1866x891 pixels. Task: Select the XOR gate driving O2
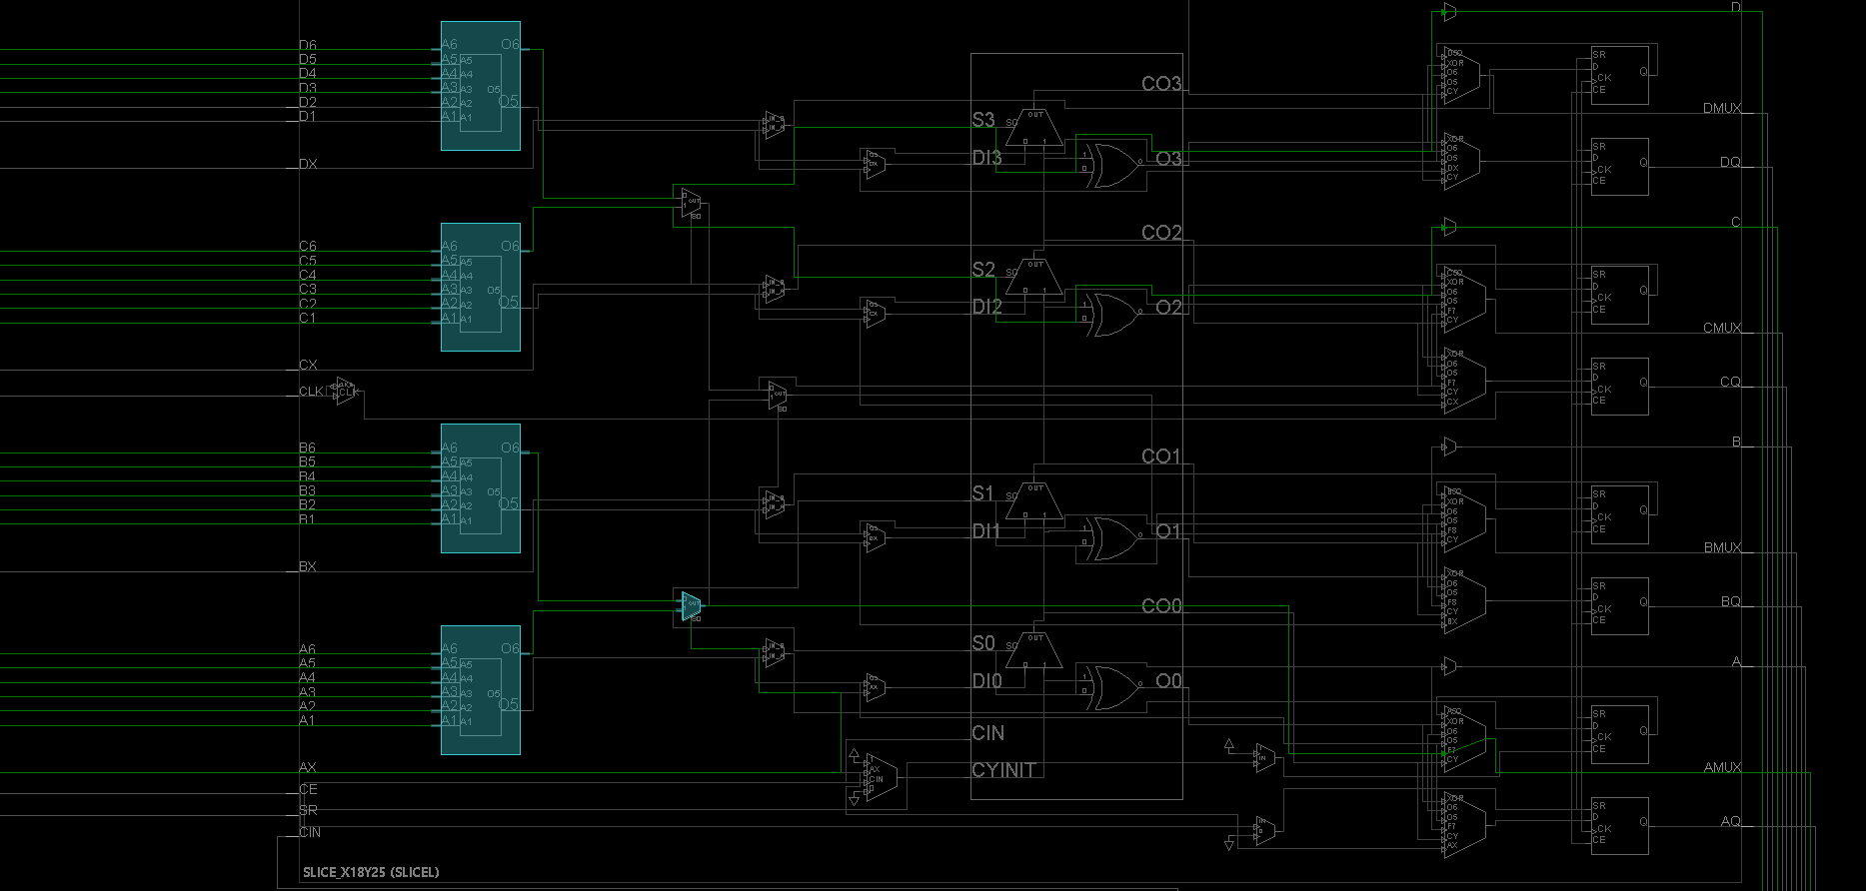(1111, 314)
